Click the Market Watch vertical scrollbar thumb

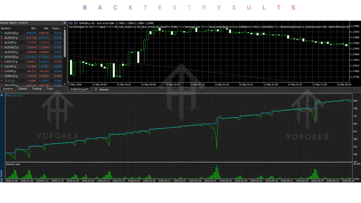pos(65,43)
